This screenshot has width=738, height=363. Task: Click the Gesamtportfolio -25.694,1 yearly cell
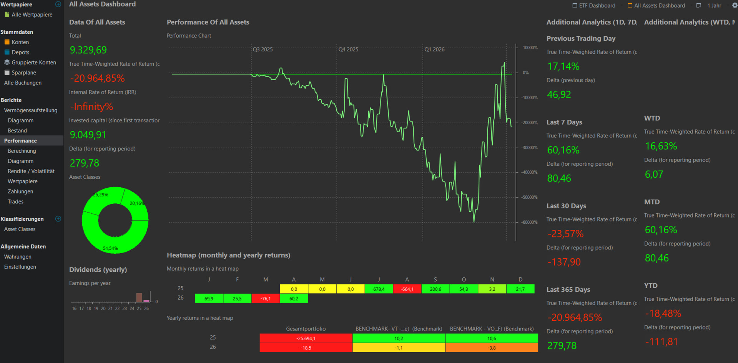pos(306,338)
